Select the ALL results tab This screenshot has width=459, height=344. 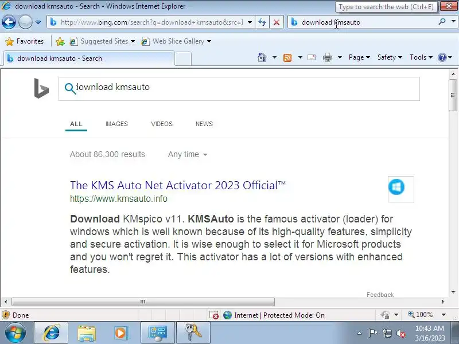(x=76, y=124)
